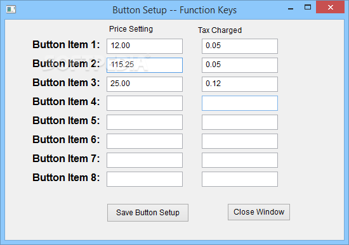
Task: Click the Close Window button
Action: tap(259, 212)
